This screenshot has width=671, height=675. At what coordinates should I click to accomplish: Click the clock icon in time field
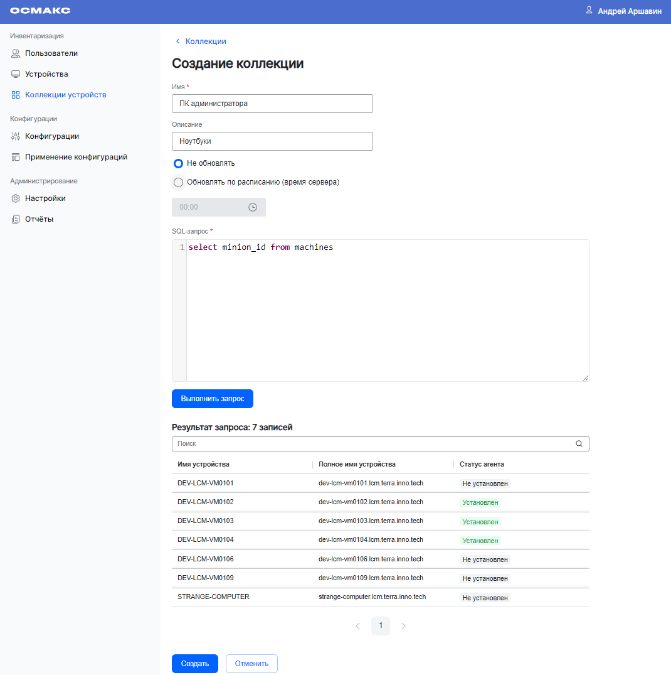click(253, 207)
